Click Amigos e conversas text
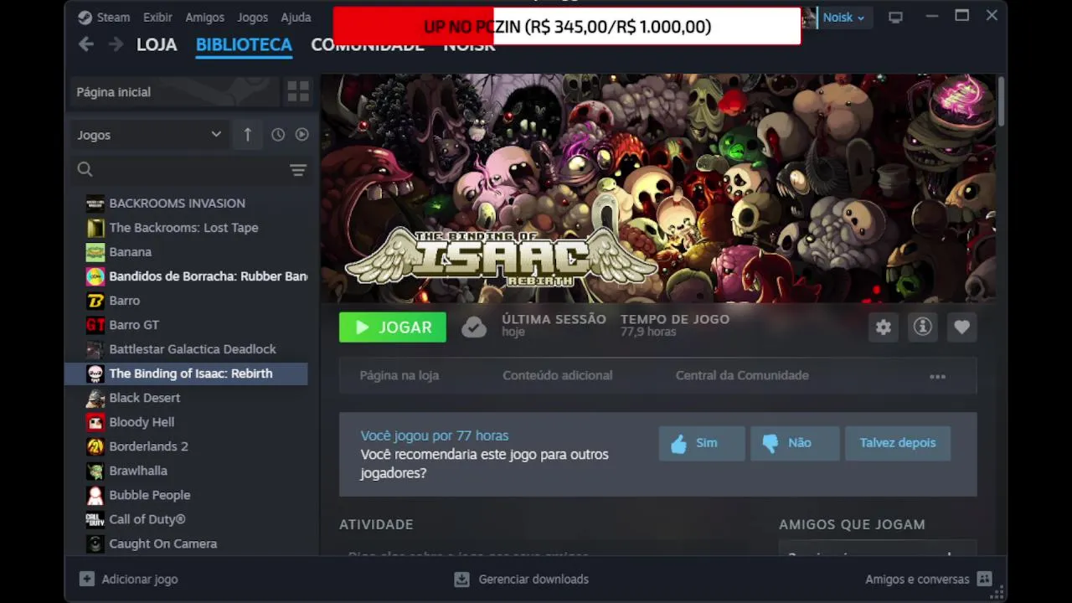The image size is (1072, 603). click(x=917, y=579)
